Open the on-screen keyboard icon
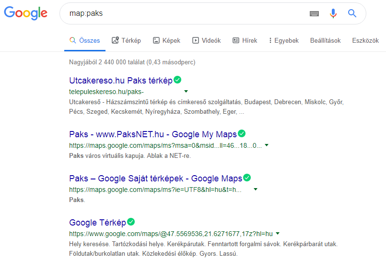The height and width of the screenshot is (262, 386). pyautogui.click(x=314, y=13)
